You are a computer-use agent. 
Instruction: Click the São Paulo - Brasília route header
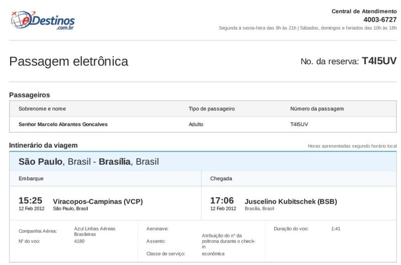[88, 162]
